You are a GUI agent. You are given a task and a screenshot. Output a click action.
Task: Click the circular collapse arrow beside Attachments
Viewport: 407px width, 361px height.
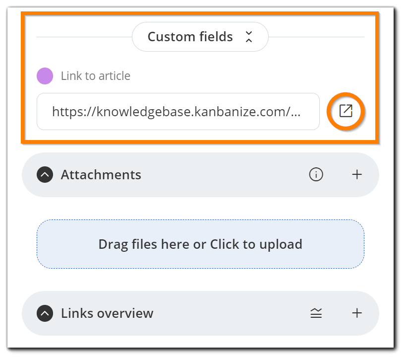click(44, 174)
